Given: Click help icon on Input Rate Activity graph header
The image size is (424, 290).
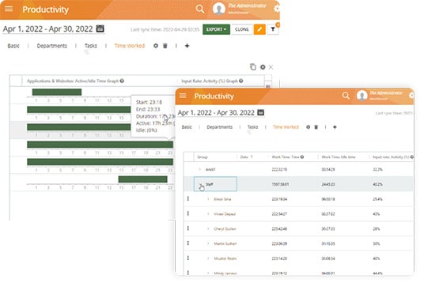Looking at the screenshot, I should [241, 81].
